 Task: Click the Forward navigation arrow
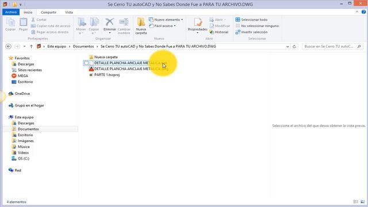tap(17, 47)
